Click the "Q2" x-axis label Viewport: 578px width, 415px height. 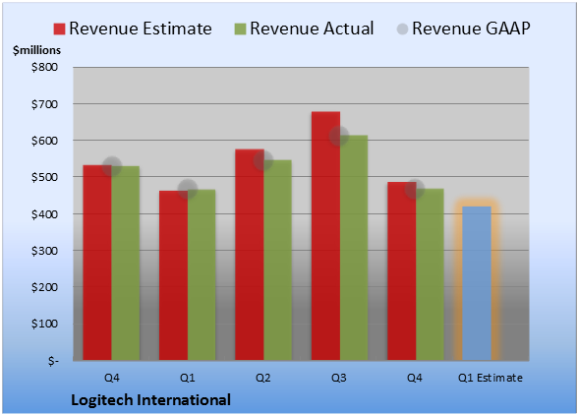click(x=263, y=378)
